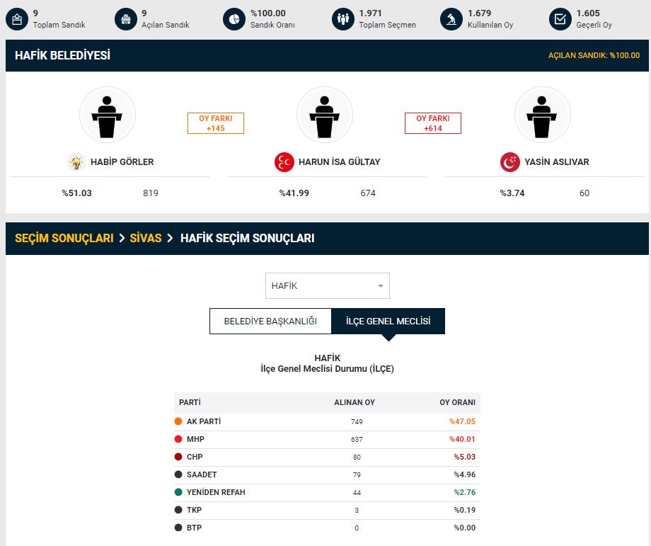Click the Kullanılan Oy voting icon
The width and height of the screenshot is (651, 546).
451,20
